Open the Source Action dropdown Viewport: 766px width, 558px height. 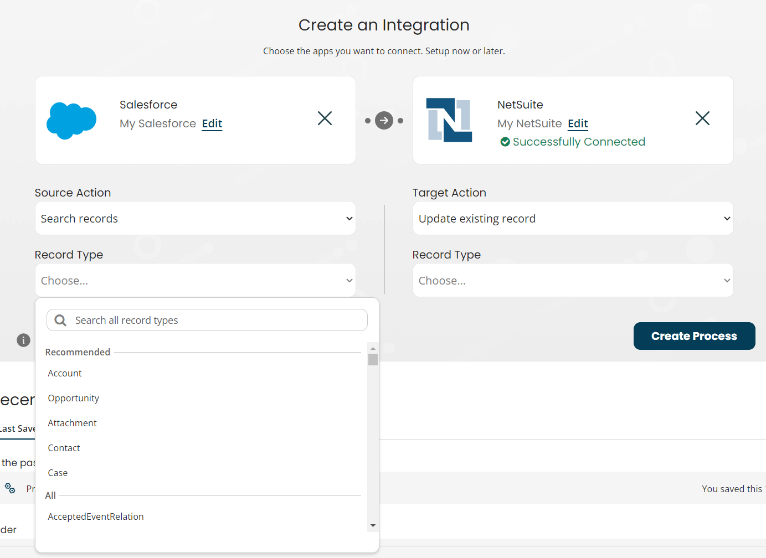click(x=195, y=218)
